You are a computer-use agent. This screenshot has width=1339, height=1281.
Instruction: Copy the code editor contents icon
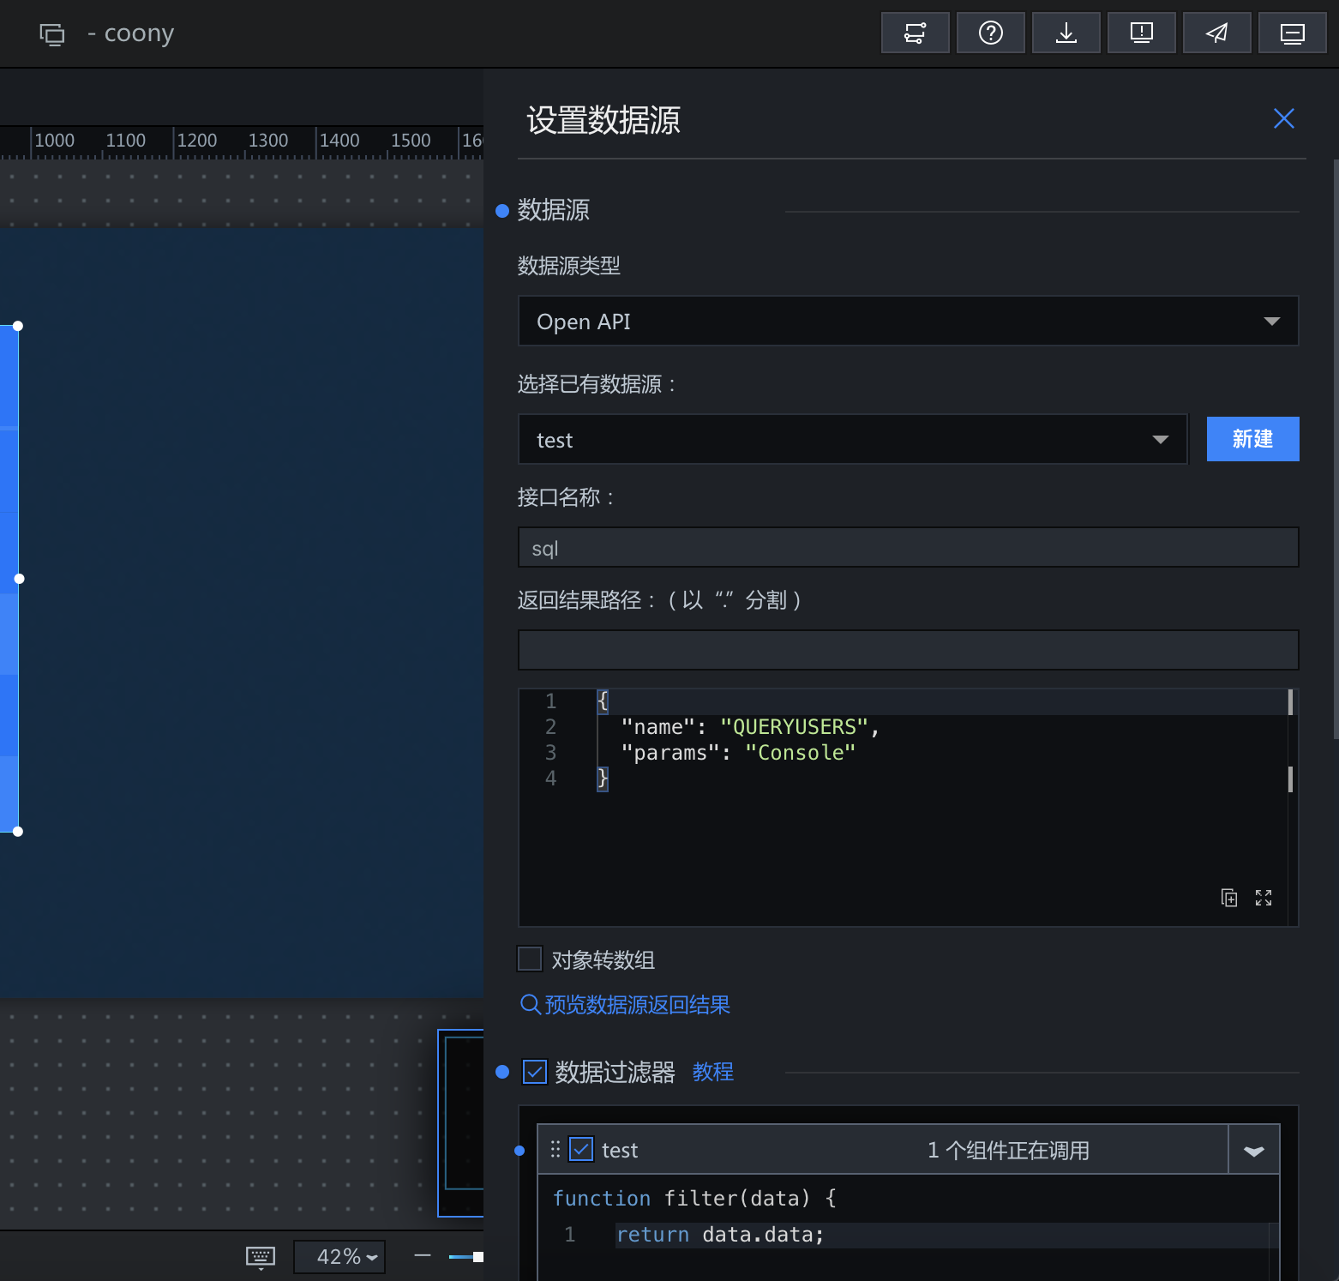tap(1228, 898)
